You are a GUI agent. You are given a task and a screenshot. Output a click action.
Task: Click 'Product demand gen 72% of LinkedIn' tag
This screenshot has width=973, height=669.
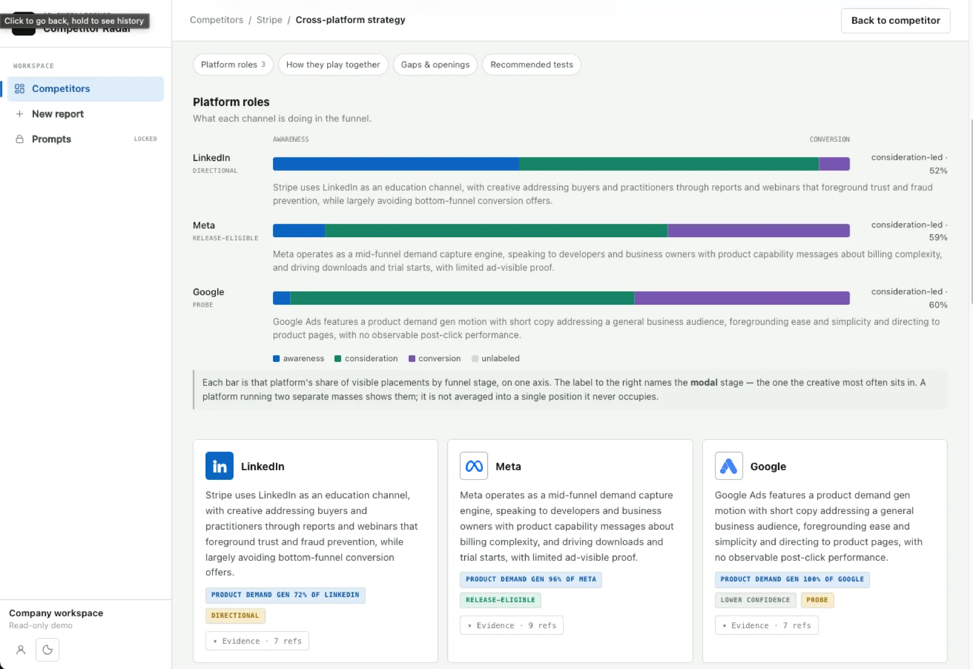(x=285, y=595)
